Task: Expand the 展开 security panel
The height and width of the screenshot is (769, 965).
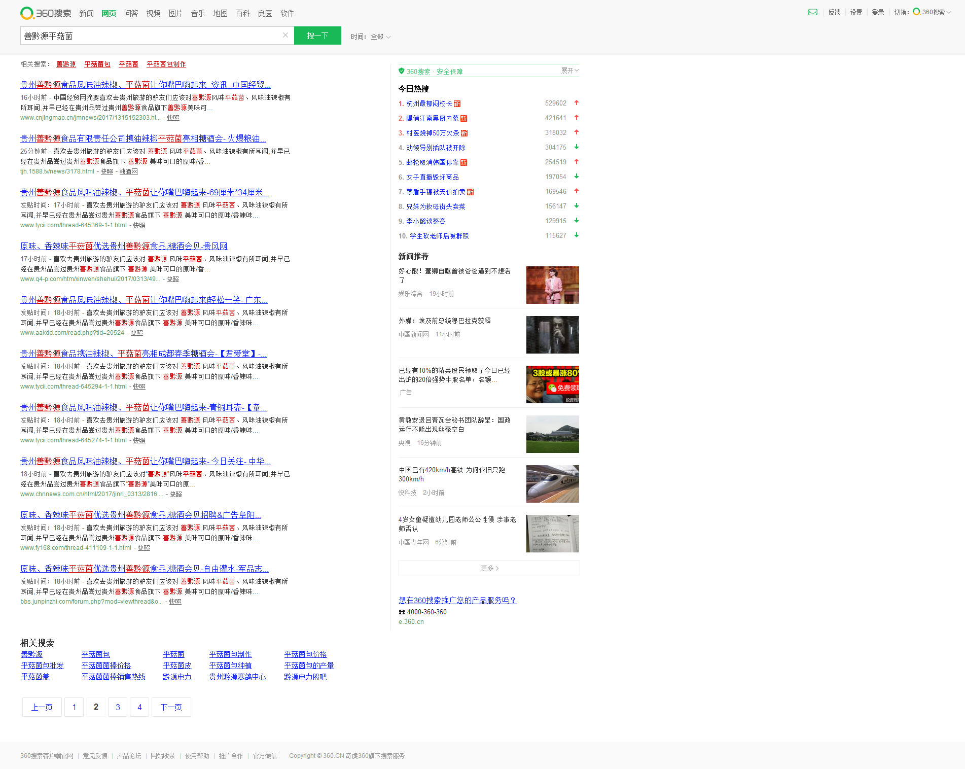Action: (x=570, y=71)
